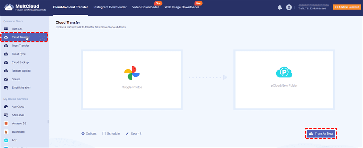Click the Options gear icon
363x148 pixels.
click(x=83, y=134)
